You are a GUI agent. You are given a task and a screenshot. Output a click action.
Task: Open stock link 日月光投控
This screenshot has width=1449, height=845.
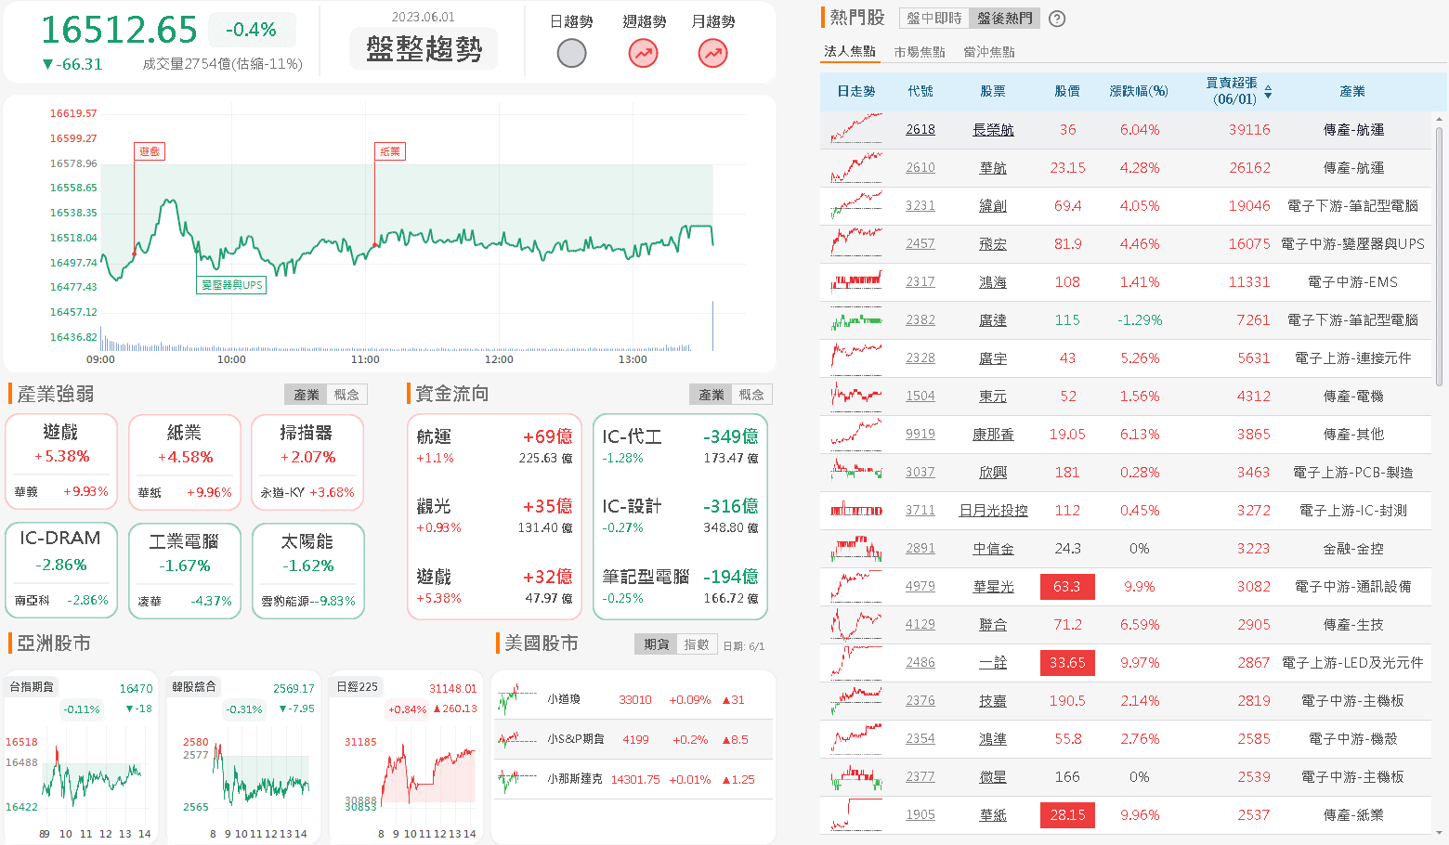[993, 511]
